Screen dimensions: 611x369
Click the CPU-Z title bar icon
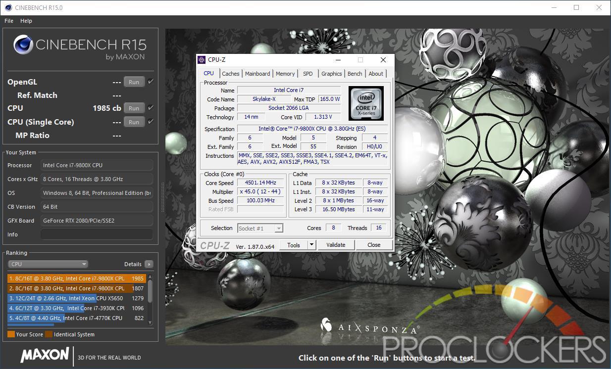tap(202, 60)
